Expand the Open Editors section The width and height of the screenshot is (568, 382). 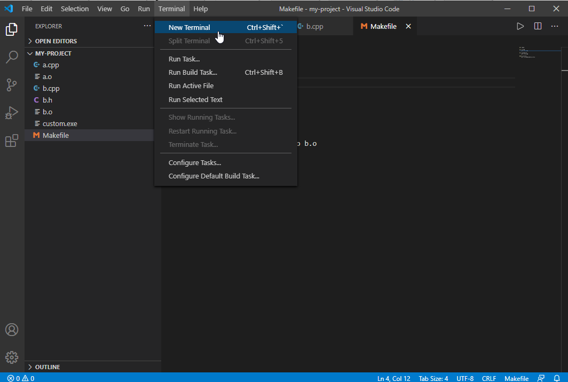point(56,41)
